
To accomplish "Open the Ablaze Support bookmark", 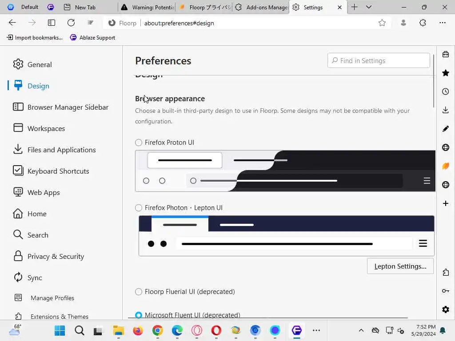I will [x=92, y=38].
